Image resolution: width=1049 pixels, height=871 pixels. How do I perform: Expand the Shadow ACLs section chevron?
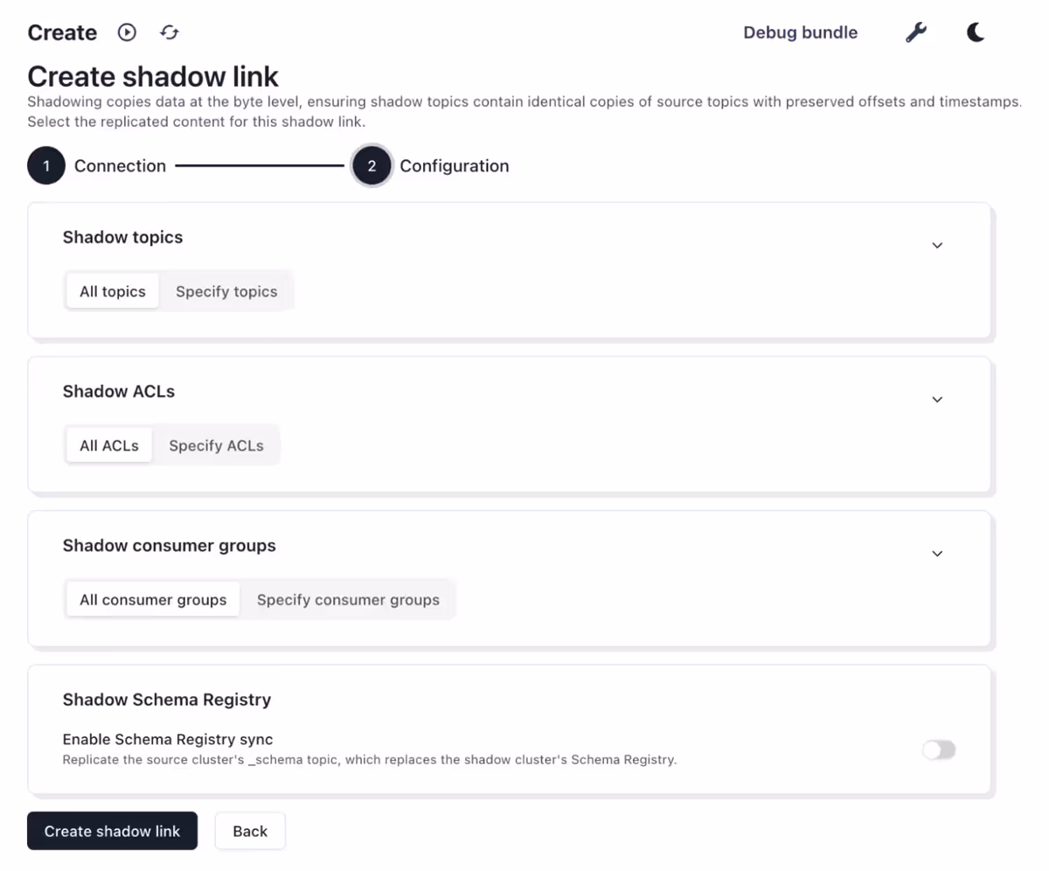tap(937, 400)
